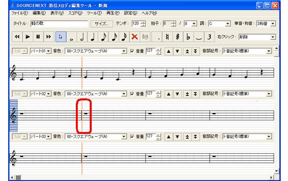Adjust the 拍子 numerator spinner arrows
The height and width of the screenshot is (181, 288).
(173, 24)
